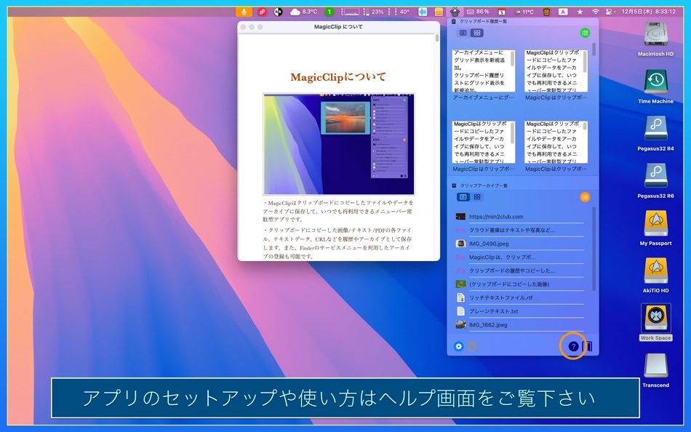Select the Time Machine desktop drive
The height and width of the screenshot is (432, 691).
point(656,87)
